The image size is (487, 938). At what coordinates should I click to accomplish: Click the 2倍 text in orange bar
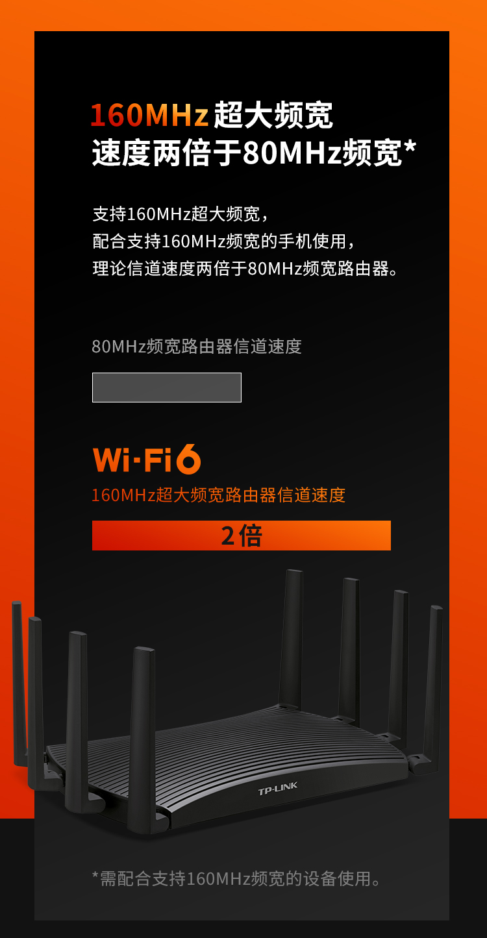pyautogui.click(x=242, y=536)
